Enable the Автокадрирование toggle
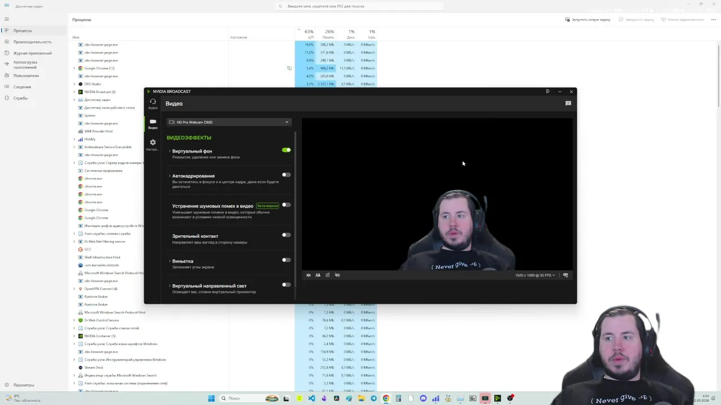The width and height of the screenshot is (721, 405). tap(286, 175)
